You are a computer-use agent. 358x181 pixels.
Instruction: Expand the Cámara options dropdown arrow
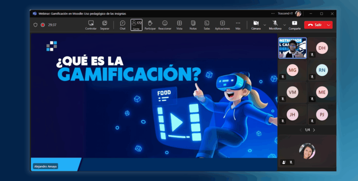[265, 25]
